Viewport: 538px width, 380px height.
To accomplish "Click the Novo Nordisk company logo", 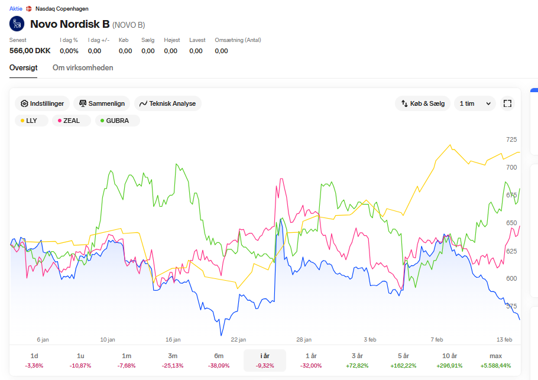I will click(x=17, y=24).
